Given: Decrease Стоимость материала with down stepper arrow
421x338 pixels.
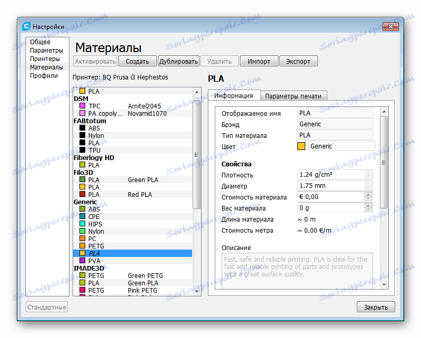Looking at the screenshot, I should coord(368,199).
